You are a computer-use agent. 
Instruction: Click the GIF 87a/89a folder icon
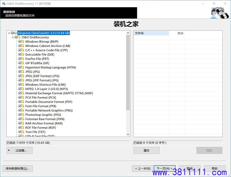(22, 63)
